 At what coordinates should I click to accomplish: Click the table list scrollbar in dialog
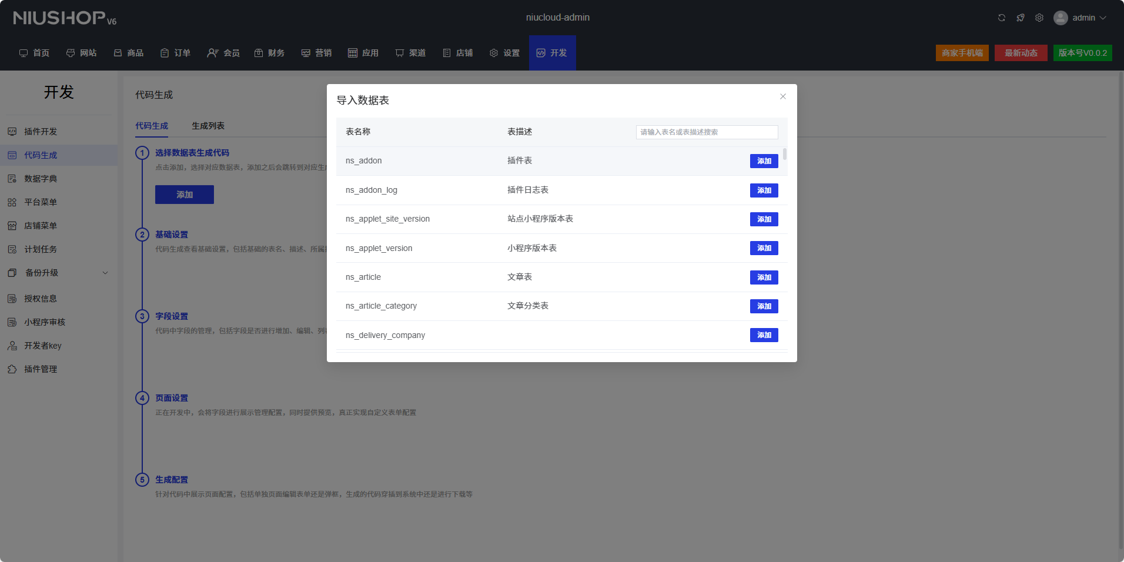pos(785,155)
